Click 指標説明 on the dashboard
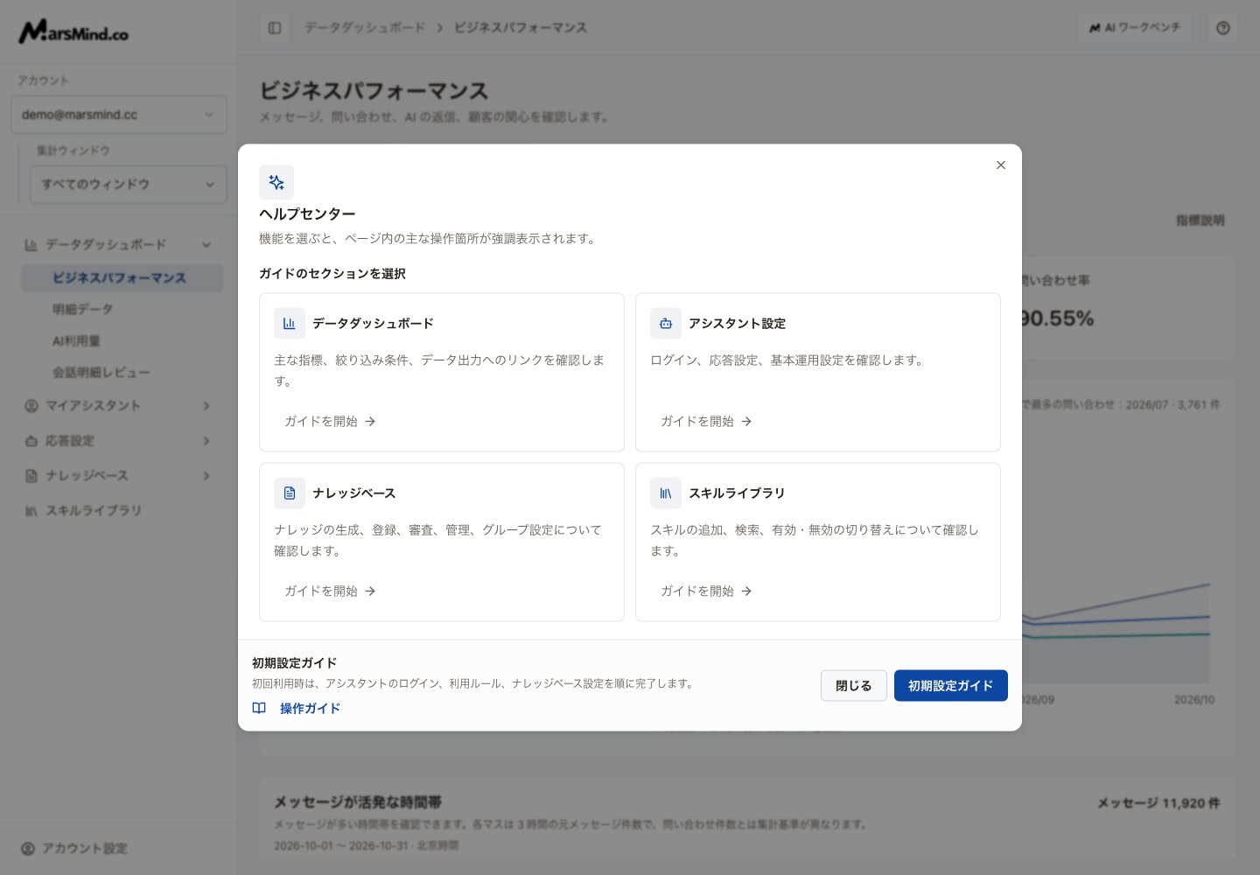Viewport: 1260px width, 875px height. click(x=1200, y=220)
